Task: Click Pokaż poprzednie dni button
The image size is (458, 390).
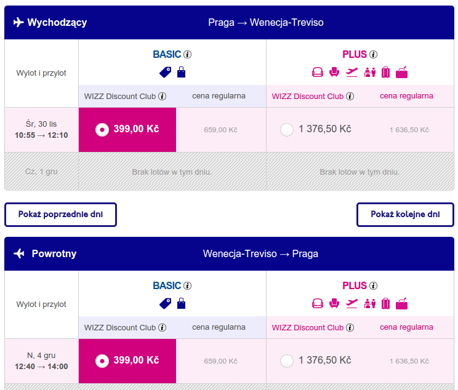Action: coord(60,215)
